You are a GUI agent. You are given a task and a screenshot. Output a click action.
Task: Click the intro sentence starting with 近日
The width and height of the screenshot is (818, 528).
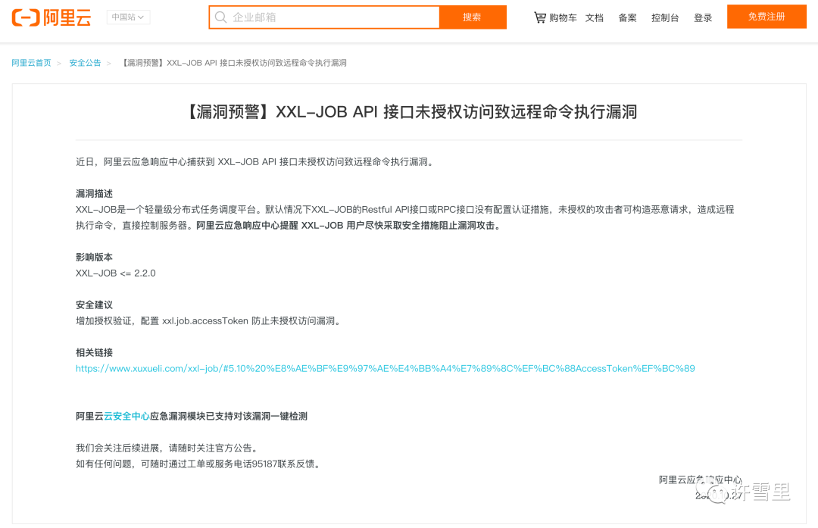(x=256, y=162)
